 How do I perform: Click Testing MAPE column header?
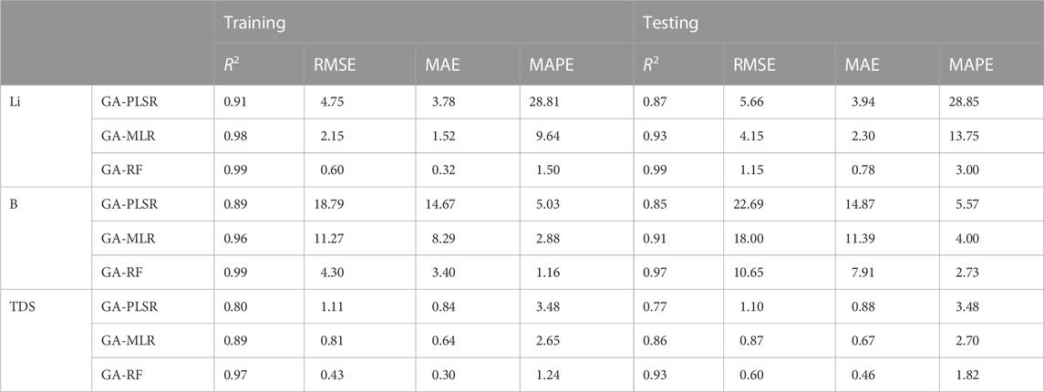971,65
